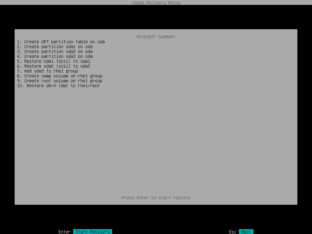
Task: Select step 4 Create partition sda3
Action: [x=55, y=56]
